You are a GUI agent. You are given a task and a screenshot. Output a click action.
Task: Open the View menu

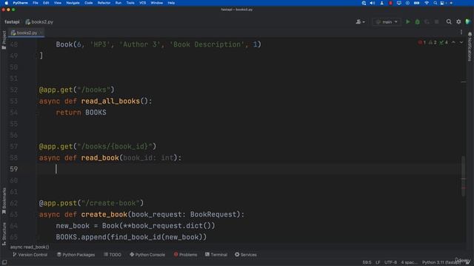pos(58,3)
